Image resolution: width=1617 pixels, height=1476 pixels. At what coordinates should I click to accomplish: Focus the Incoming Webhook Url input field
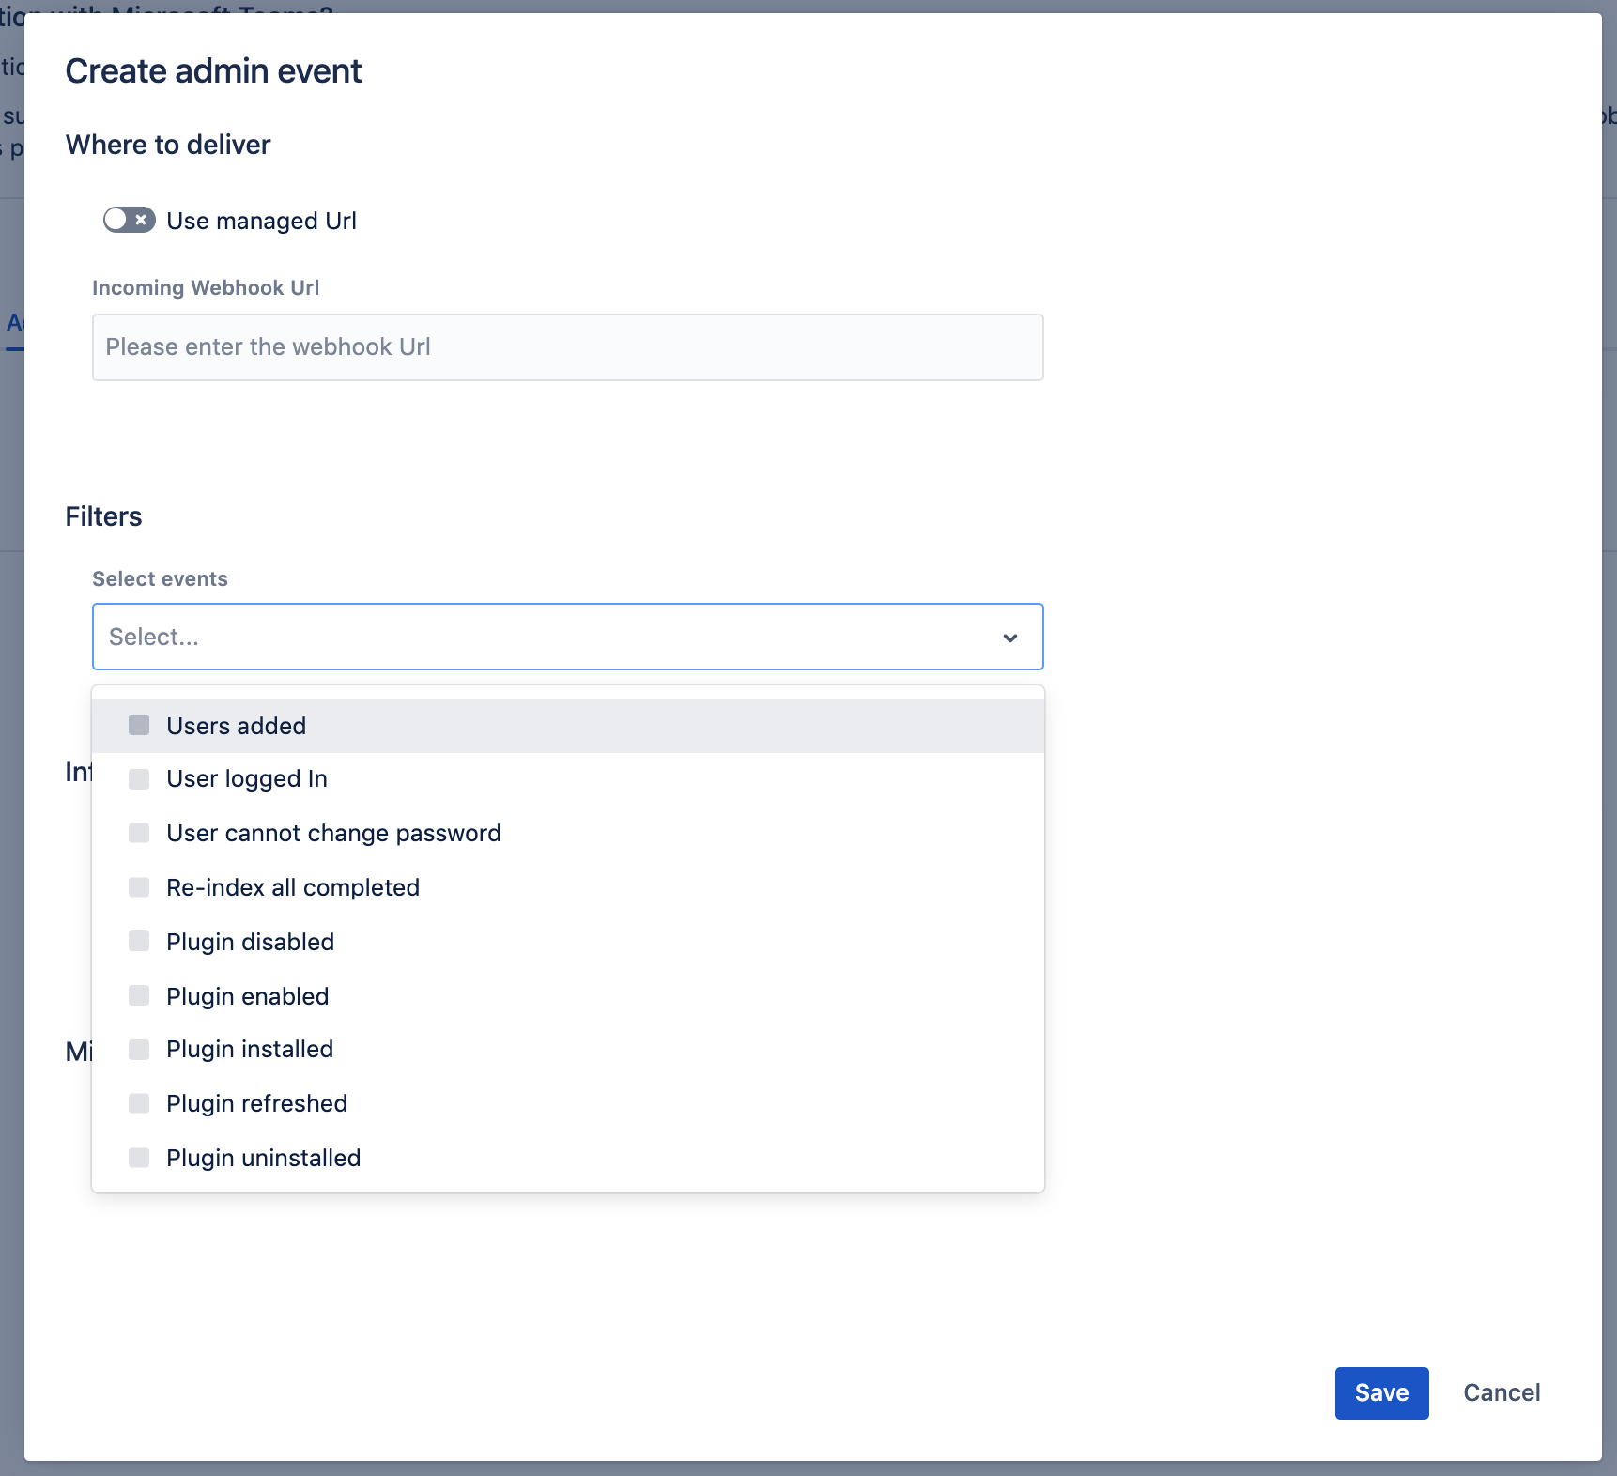coord(567,347)
